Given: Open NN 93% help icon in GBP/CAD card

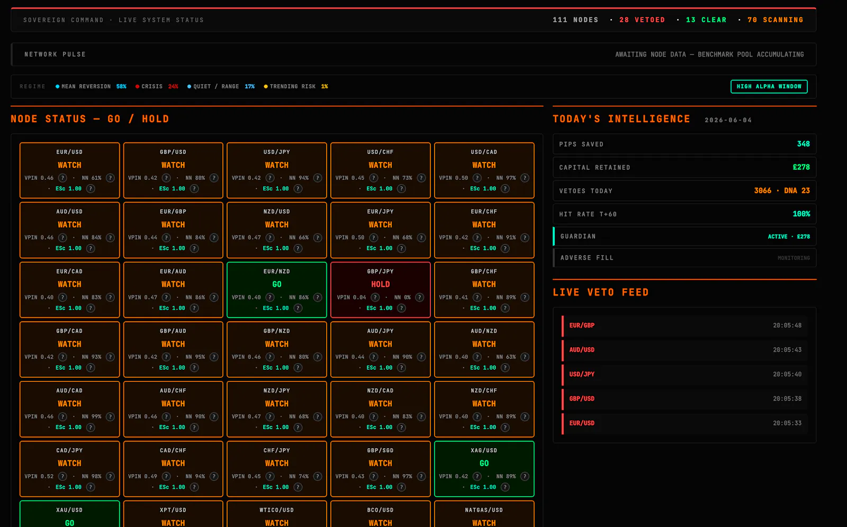Looking at the screenshot, I should pos(110,357).
